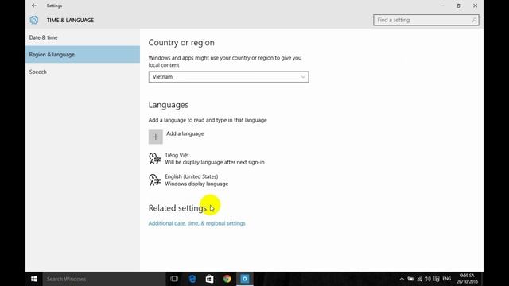Launch Microsoft Edge from the taskbar
This screenshot has height=286, width=509.
click(x=192, y=279)
